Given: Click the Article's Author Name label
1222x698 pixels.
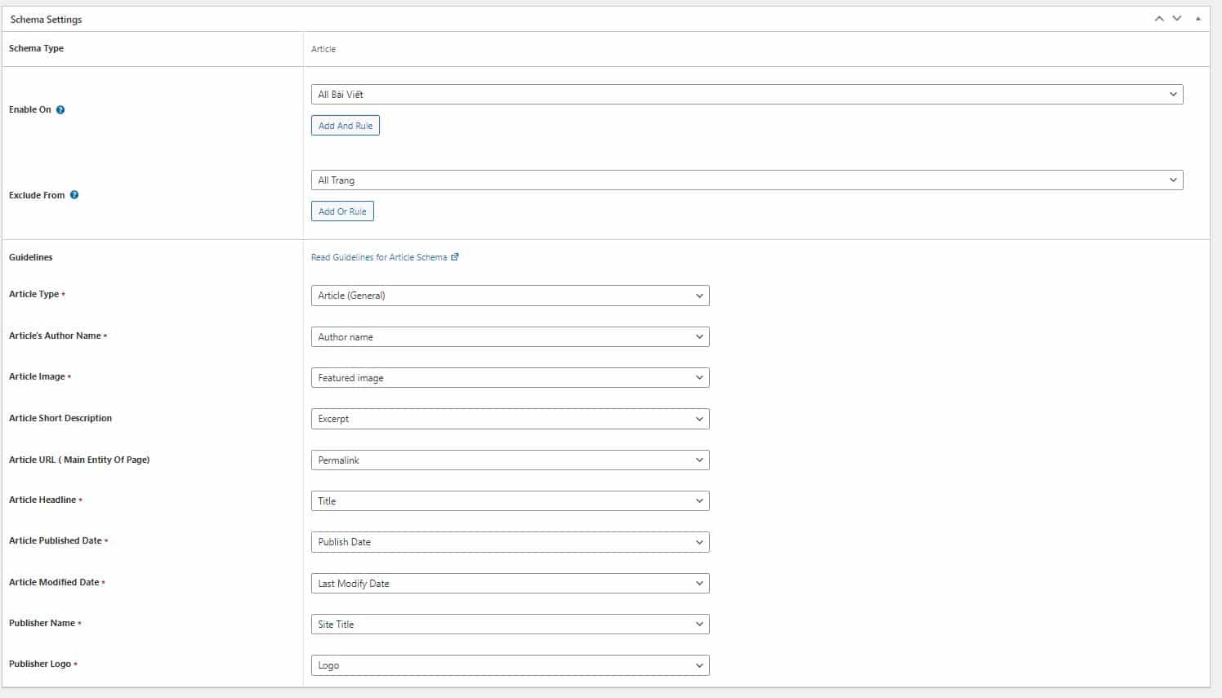Looking at the screenshot, I should coord(55,336).
